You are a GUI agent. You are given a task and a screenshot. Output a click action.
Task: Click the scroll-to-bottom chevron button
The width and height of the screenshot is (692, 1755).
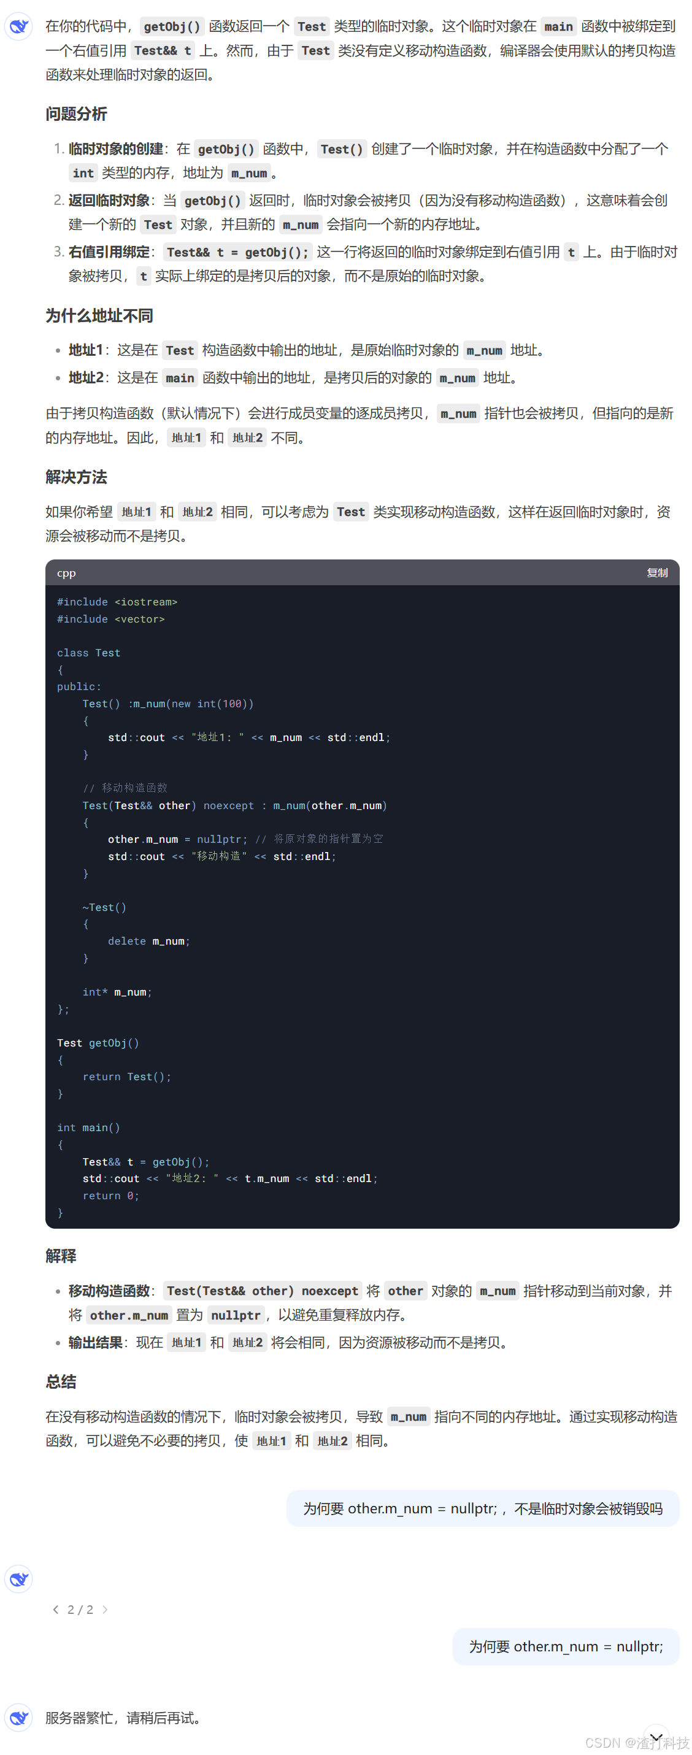coord(656,1737)
